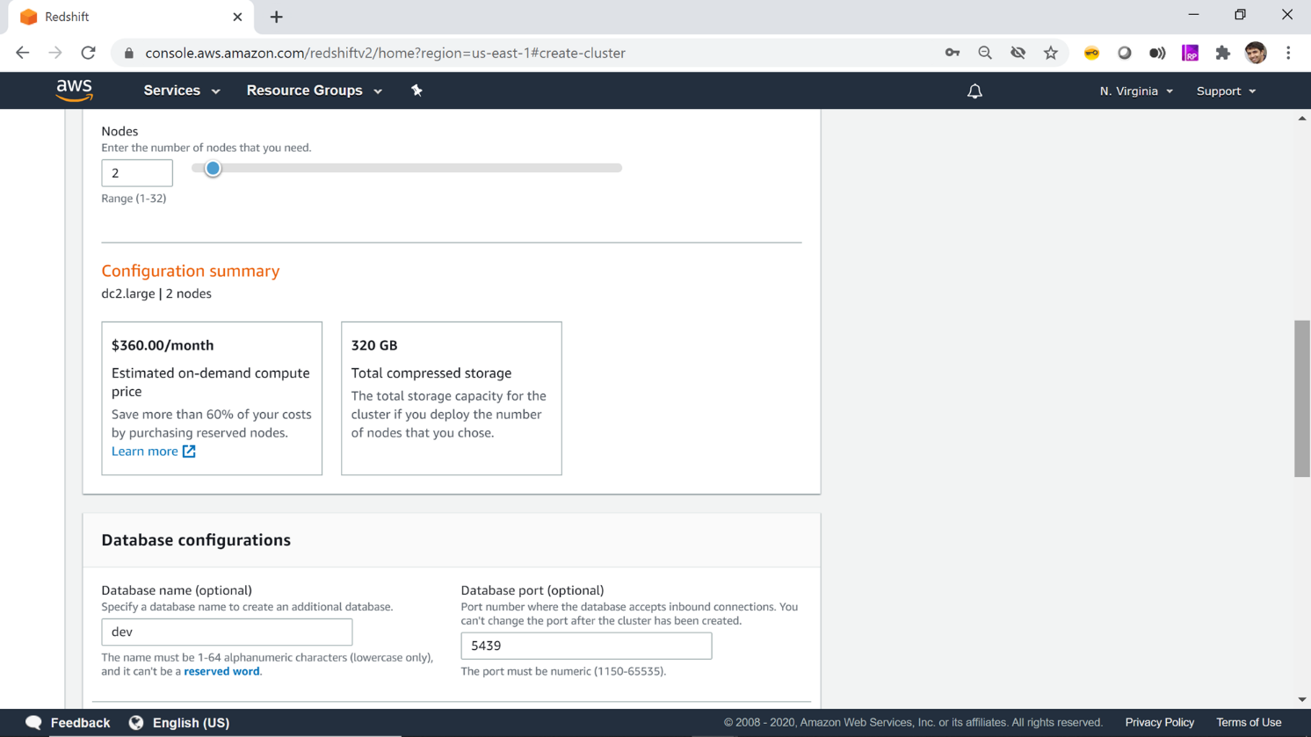Click the Configuration summary heading

click(x=191, y=271)
